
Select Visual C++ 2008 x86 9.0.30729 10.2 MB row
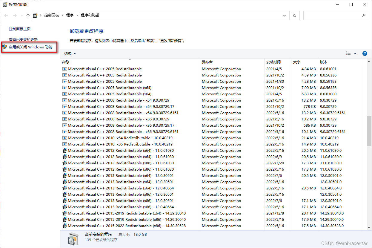[210, 119]
